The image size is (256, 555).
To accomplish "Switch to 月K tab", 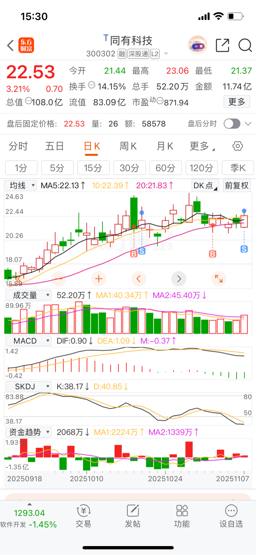I will click(x=165, y=146).
